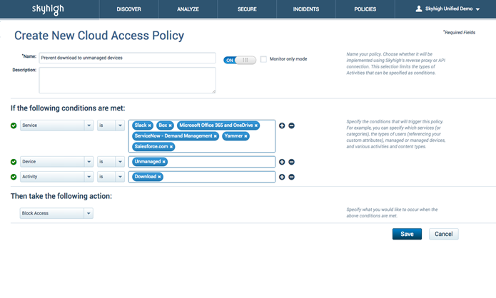The width and height of the screenshot is (496, 298).
Task: Save the new cloud access policy
Action: tap(407, 234)
